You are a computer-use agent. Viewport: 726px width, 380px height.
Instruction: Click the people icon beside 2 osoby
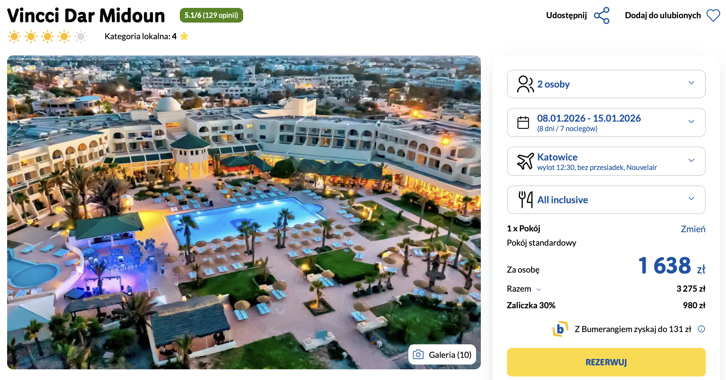pos(525,84)
